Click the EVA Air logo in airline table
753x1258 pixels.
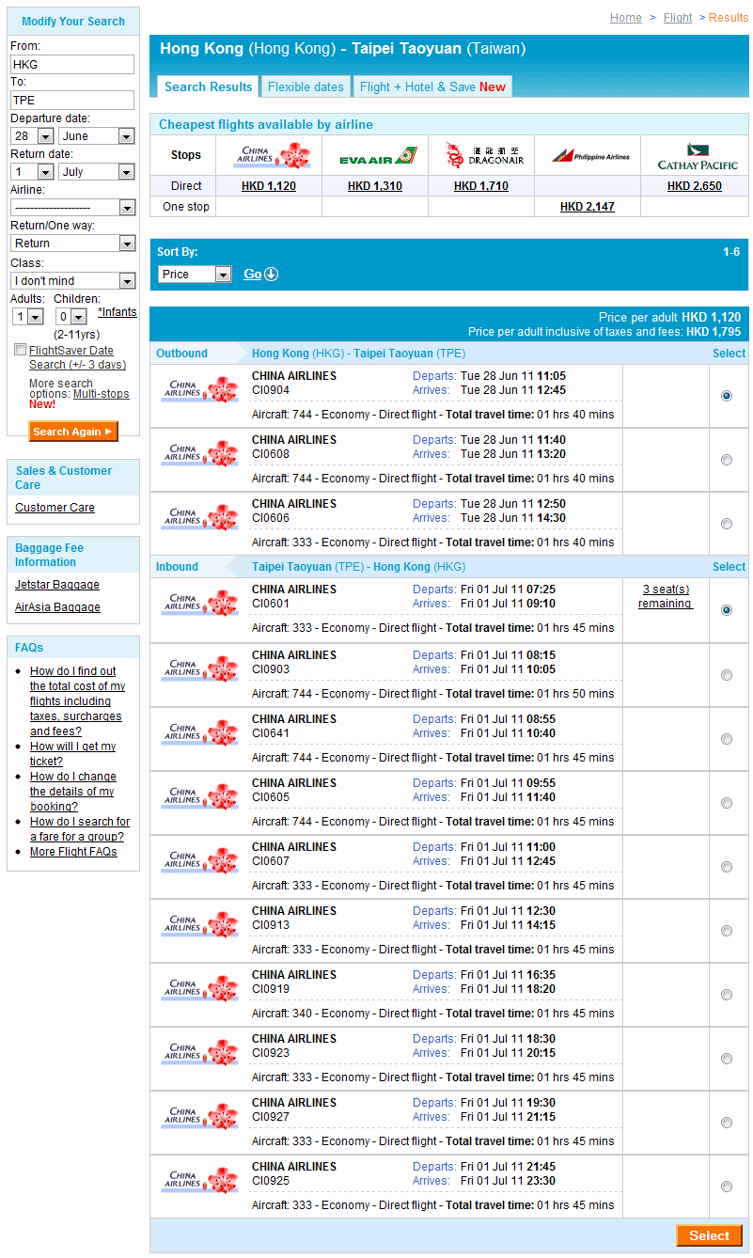coord(375,156)
